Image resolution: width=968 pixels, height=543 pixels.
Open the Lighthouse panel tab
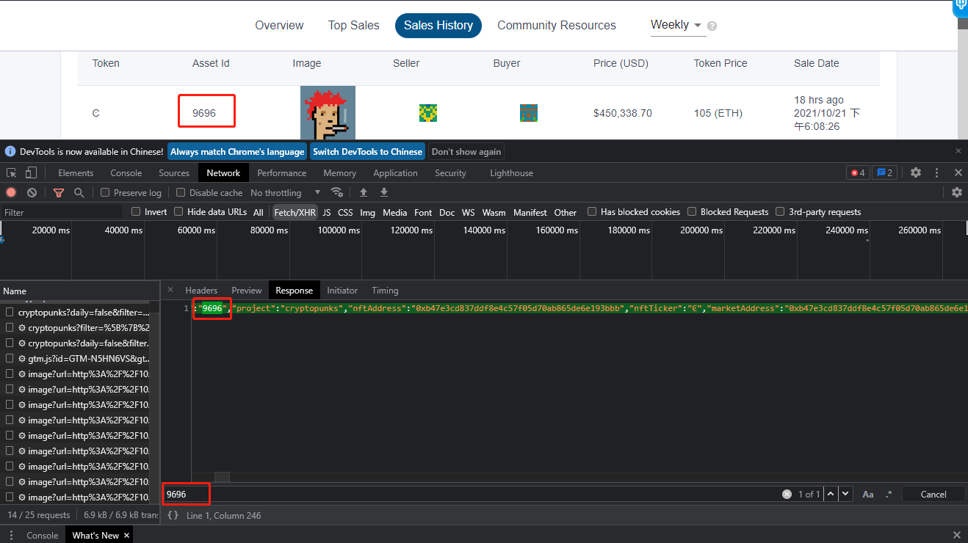pos(512,173)
